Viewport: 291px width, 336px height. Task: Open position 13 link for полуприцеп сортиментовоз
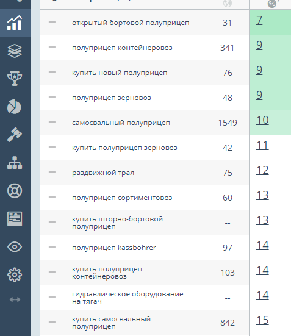pyautogui.click(x=262, y=195)
